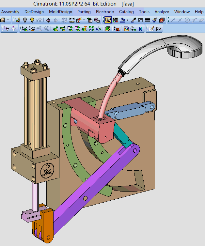Toggle the yellow light bulb show icon
This screenshot has width=205, height=246.
tap(32, 20)
